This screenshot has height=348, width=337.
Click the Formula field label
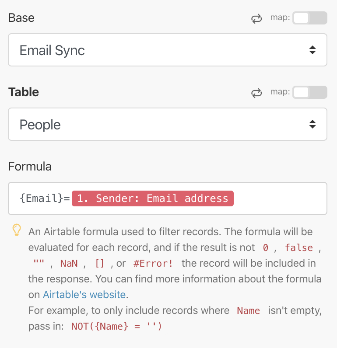coord(30,167)
